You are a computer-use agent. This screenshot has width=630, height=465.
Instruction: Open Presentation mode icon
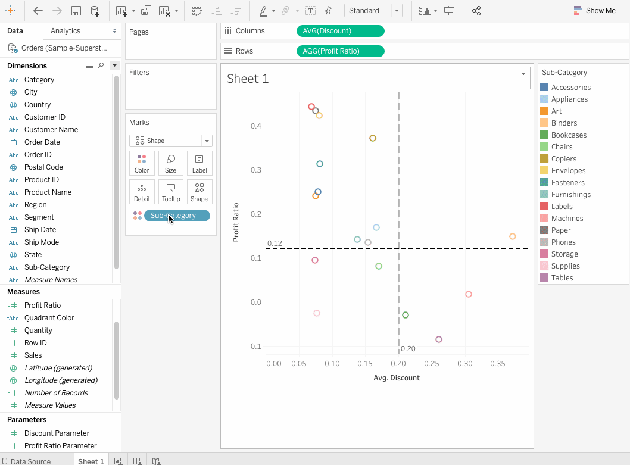point(449,11)
